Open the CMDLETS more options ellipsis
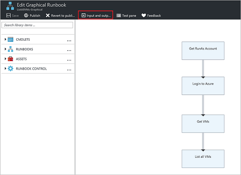The width and height of the screenshot is (241, 175). pos(69,40)
